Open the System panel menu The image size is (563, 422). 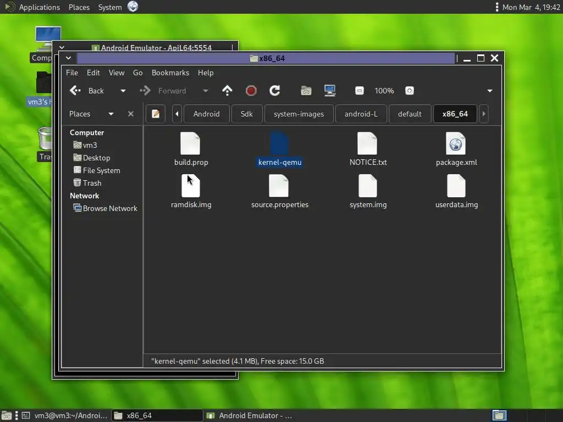tap(110, 7)
